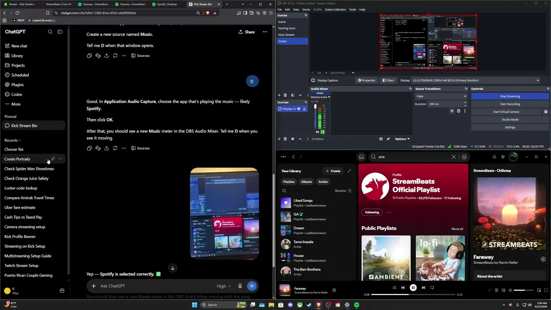
Task: Expand the Desktop Audio dropdown arrow
Action: 329,97
